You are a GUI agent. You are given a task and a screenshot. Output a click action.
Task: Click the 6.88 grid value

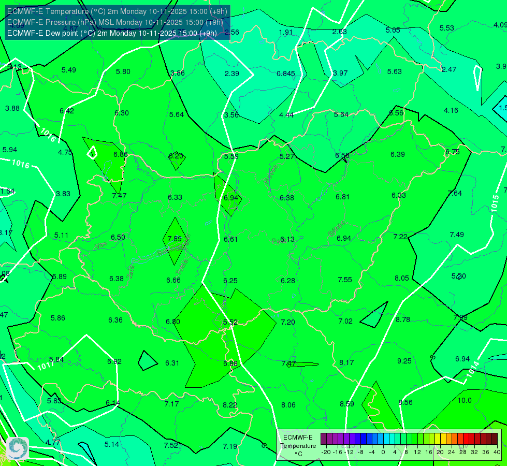pyautogui.click(x=230, y=363)
